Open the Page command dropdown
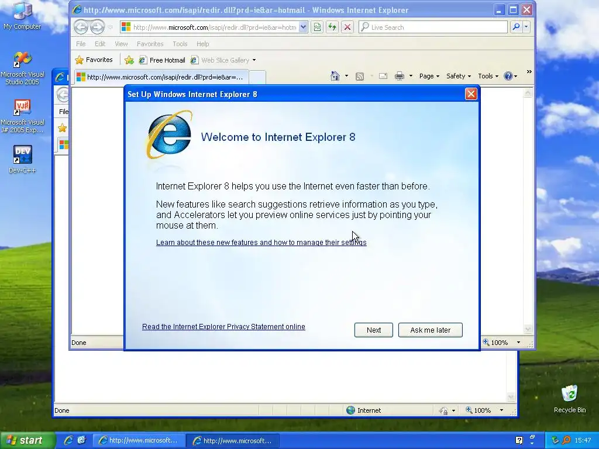The image size is (599, 449). pyautogui.click(x=429, y=76)
